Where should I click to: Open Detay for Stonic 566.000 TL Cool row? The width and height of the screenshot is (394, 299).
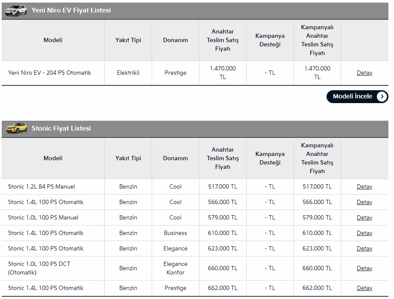[x=364, y=202]
